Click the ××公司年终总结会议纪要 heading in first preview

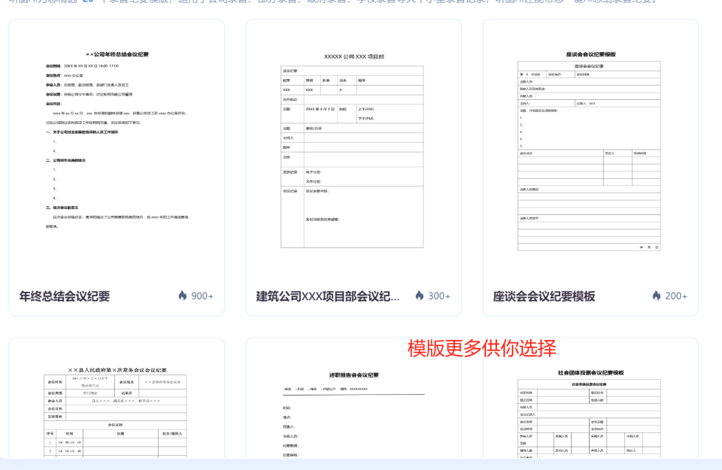pyautogui.click(x=117, y=54)
